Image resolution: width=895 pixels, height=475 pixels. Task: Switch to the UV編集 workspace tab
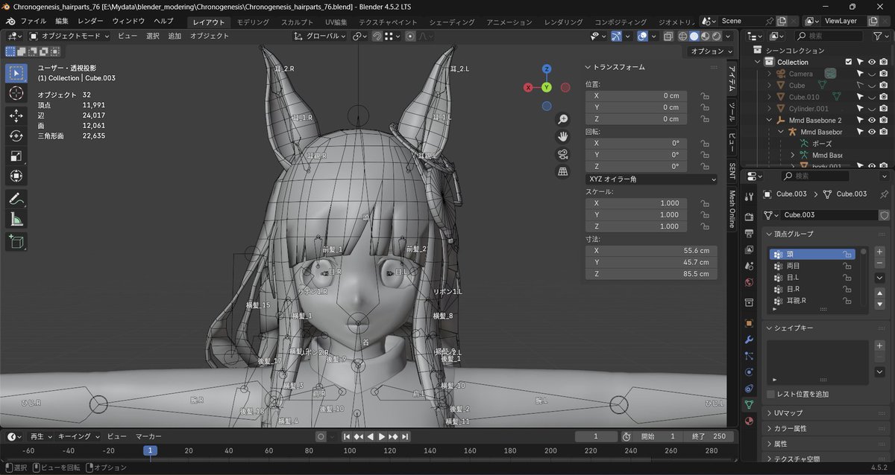pyautogui.click(x=336, y=22)
